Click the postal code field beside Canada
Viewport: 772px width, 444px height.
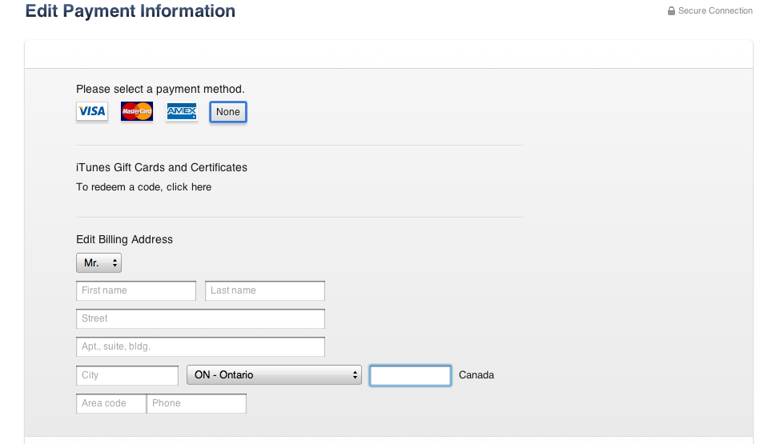click(x=410, y=375)
